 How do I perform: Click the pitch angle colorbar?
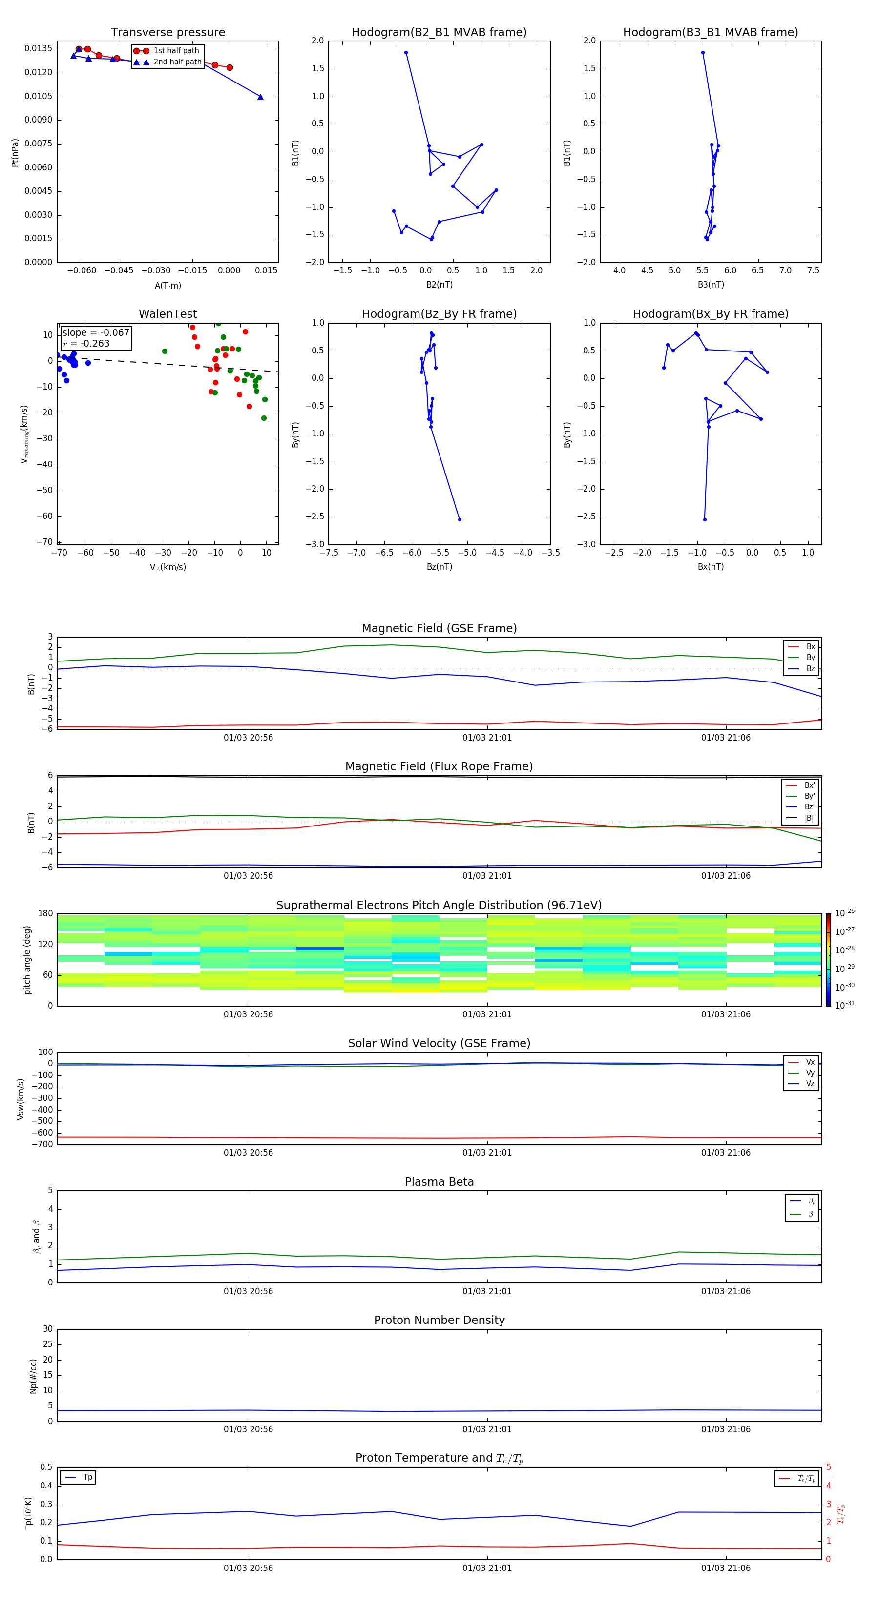tap(828, 960)
